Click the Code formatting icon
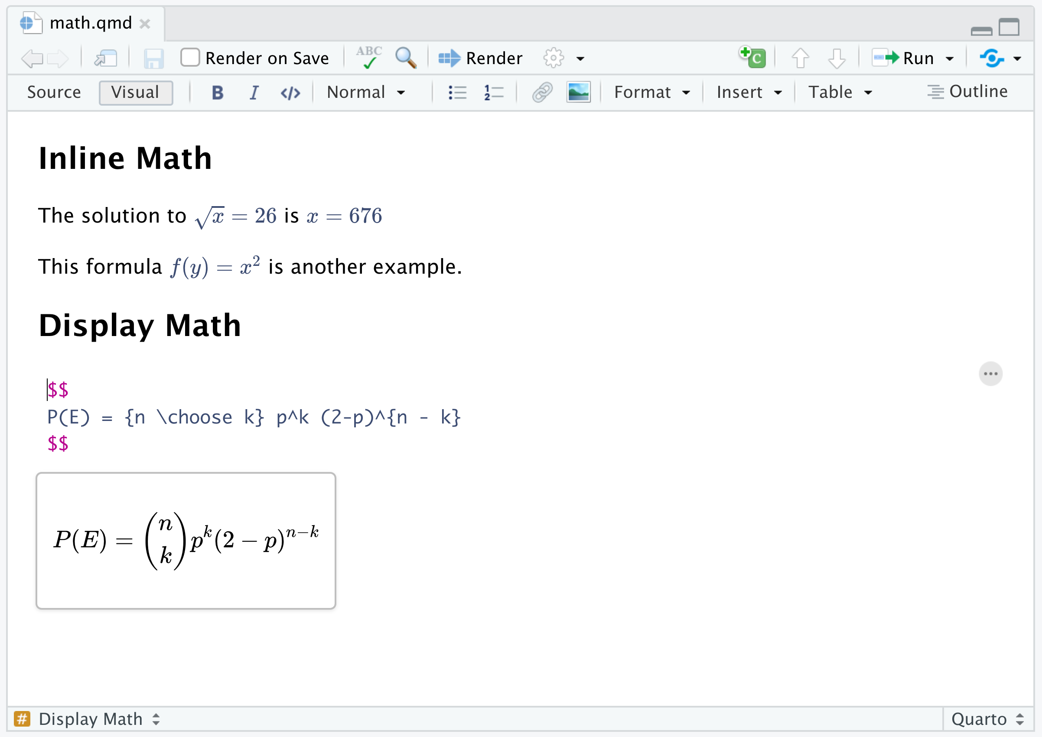Viewport: 1042px width, 737px height. (290, 93)
